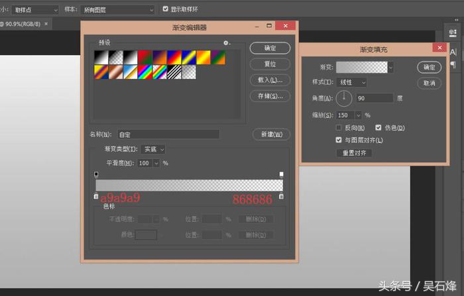Click 确定 in the 渐变填充 dialog
Image resolution: width=464 pixels, height=296 pixels.
(429, 68)
